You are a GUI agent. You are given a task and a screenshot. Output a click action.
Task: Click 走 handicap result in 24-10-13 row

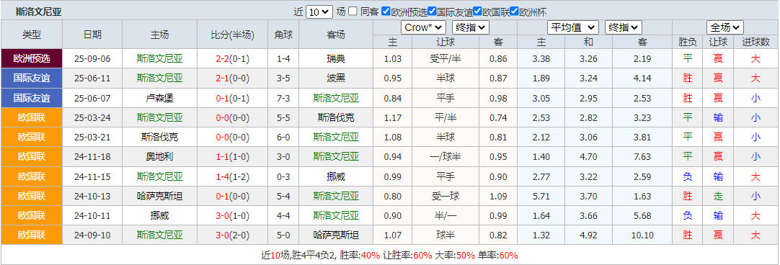[x=718, y=196]
